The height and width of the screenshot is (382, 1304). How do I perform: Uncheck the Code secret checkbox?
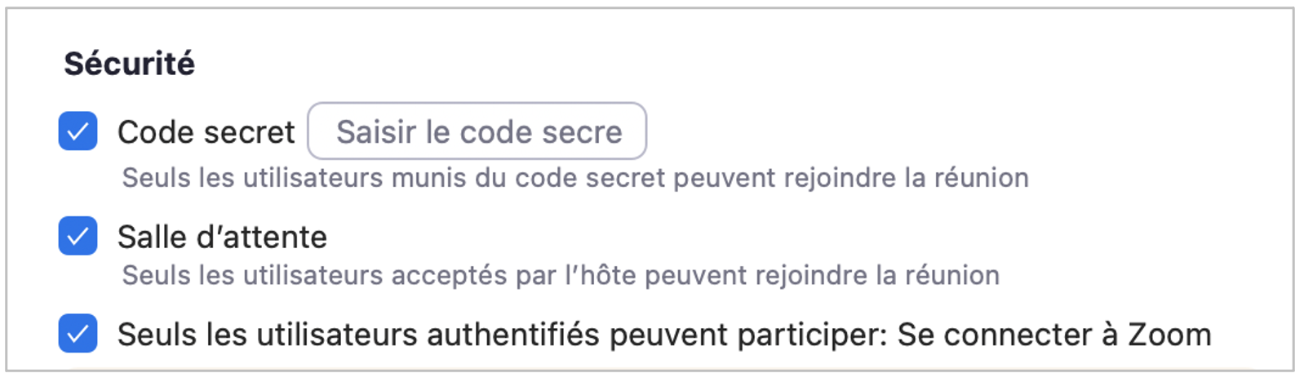pyautogui.click(x=78, y=131)
